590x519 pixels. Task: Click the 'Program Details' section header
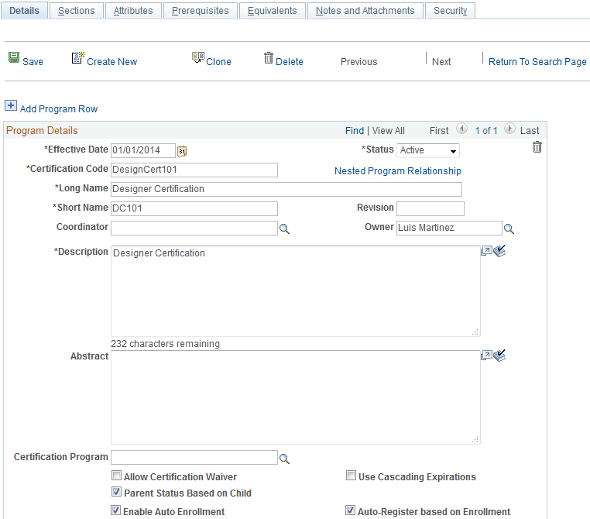(42, 131)
